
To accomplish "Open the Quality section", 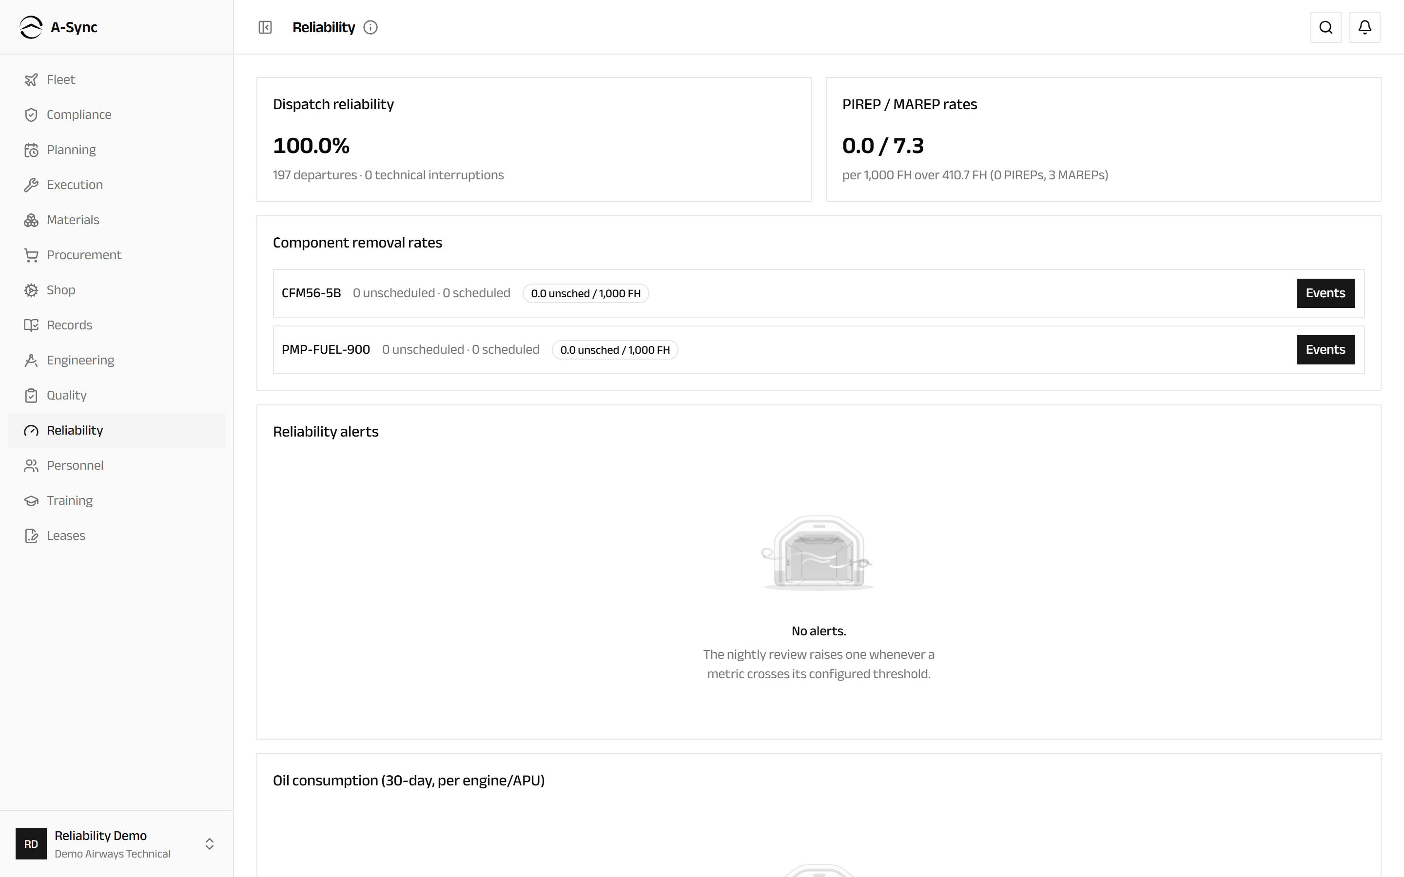I will pos(117,396).
